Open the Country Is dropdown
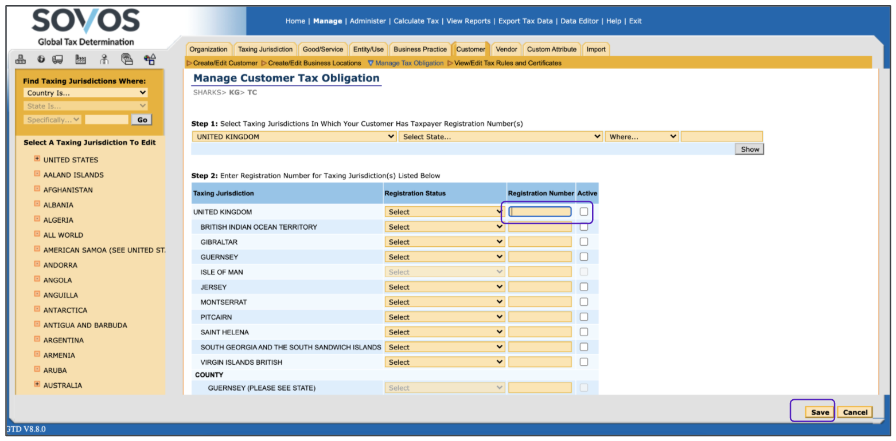Viewport: 896px width, 441px height. point(86,93)
